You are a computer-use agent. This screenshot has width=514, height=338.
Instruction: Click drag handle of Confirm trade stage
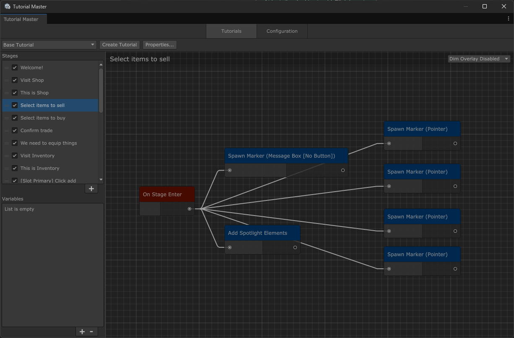click(x=7, y=130)
